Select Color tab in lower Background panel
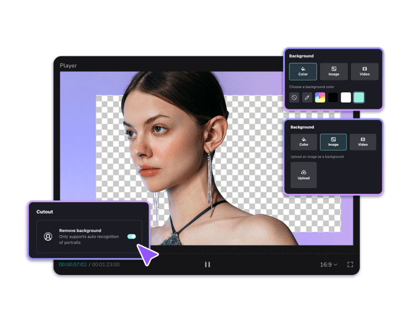This screenshot has height=329, width=411. [304, 142]
